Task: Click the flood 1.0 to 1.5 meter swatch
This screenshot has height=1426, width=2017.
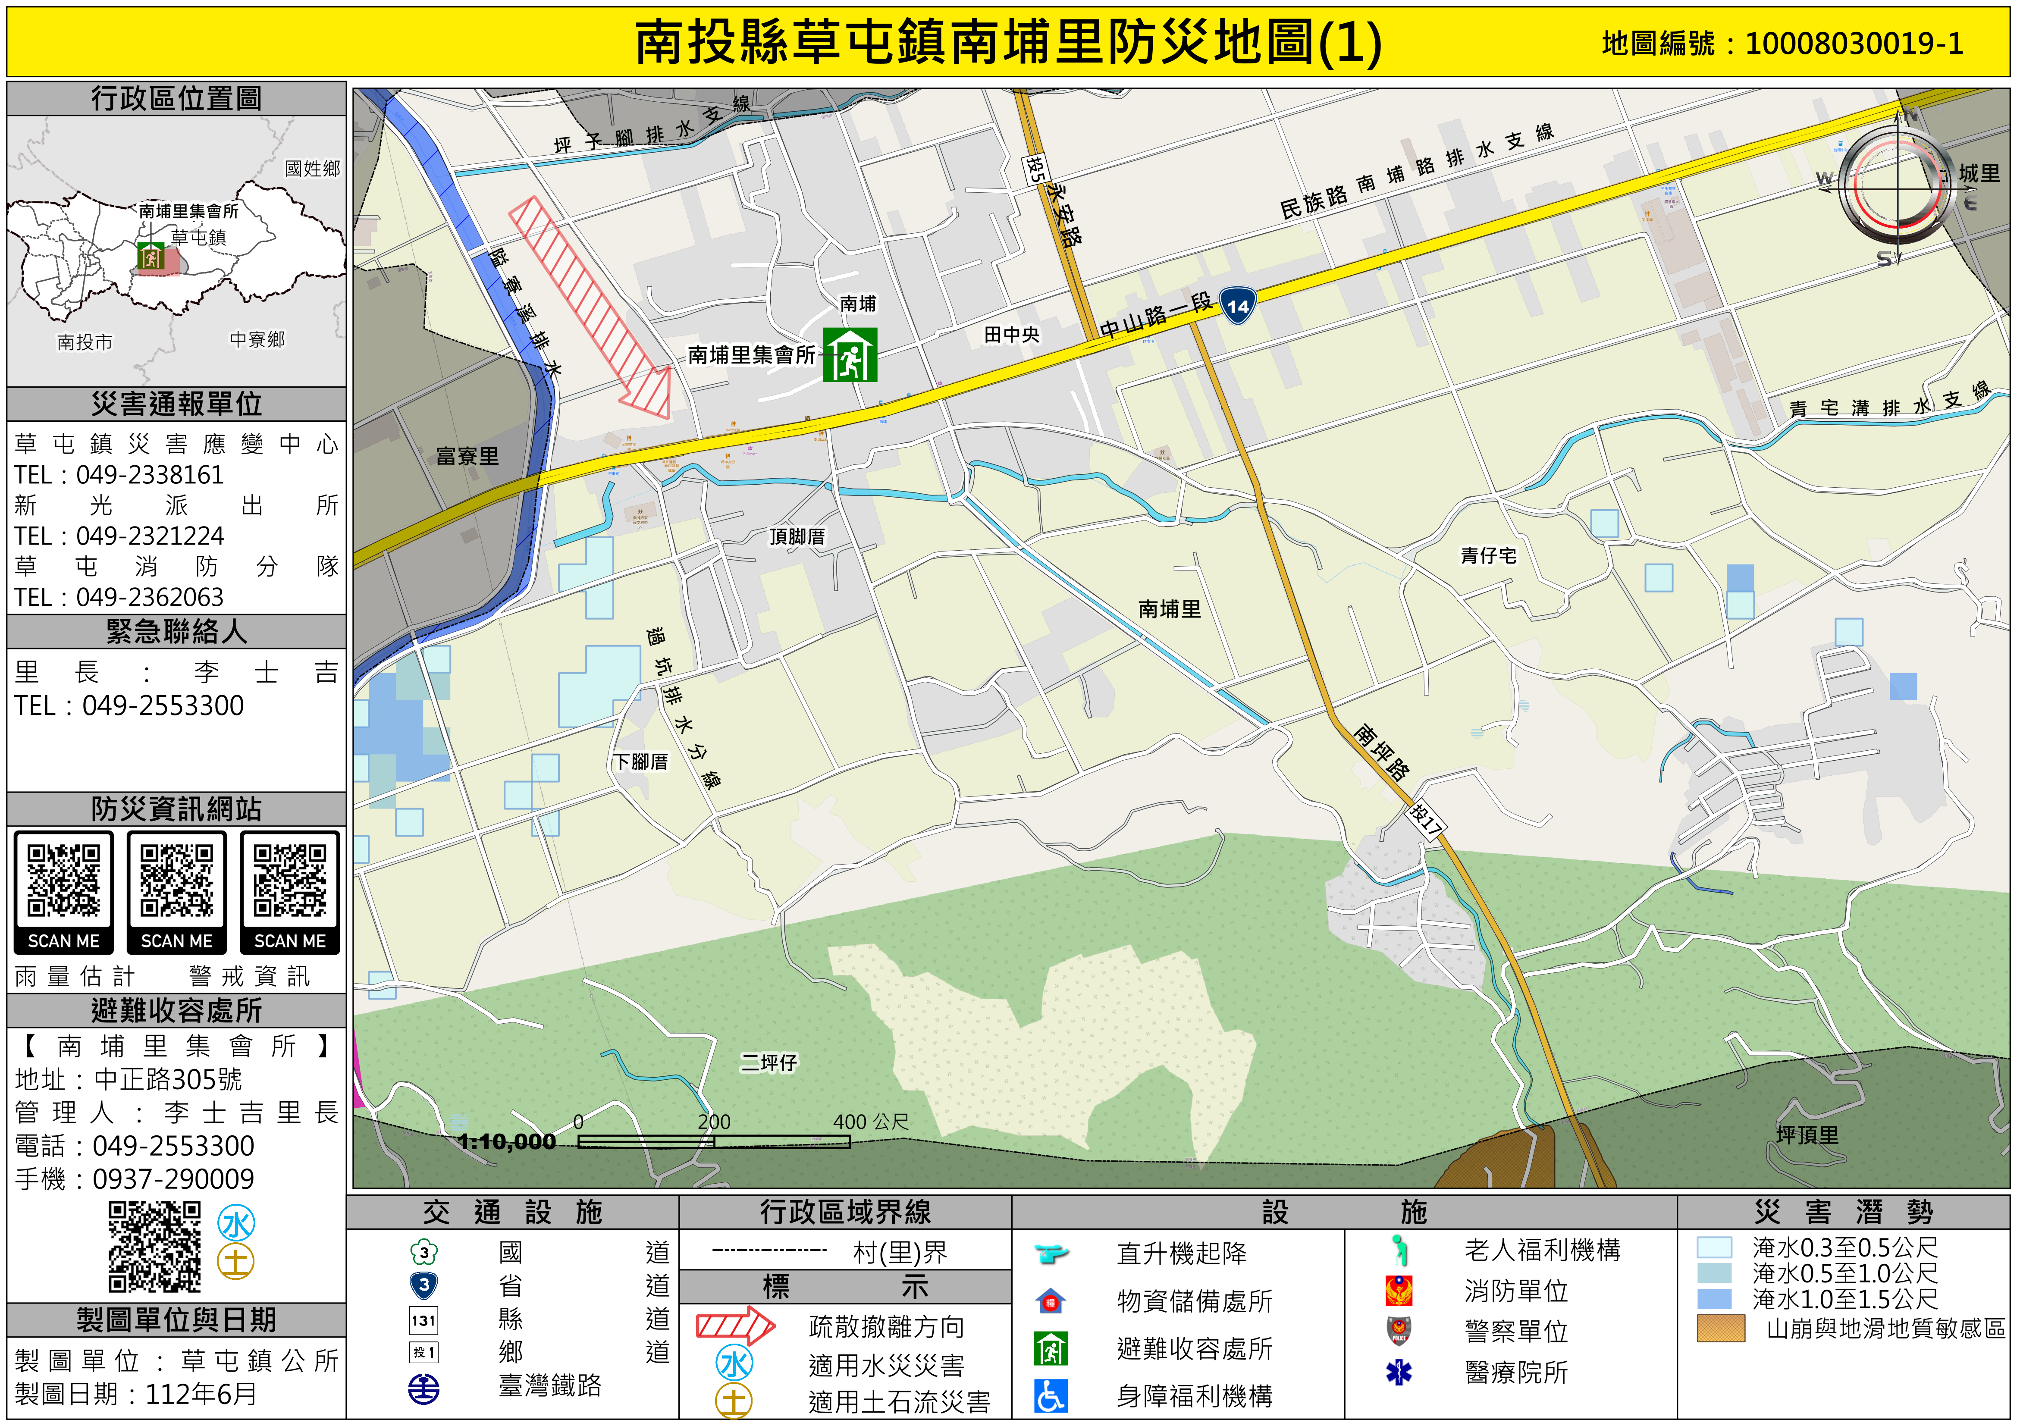Action: click(x=1714, y=1299)
